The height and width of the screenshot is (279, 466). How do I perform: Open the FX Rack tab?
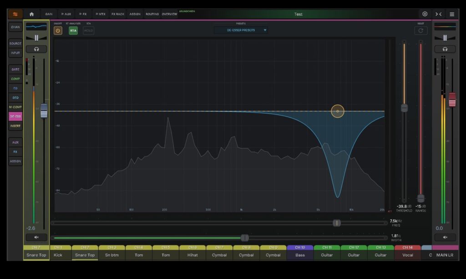pos(118,14)
